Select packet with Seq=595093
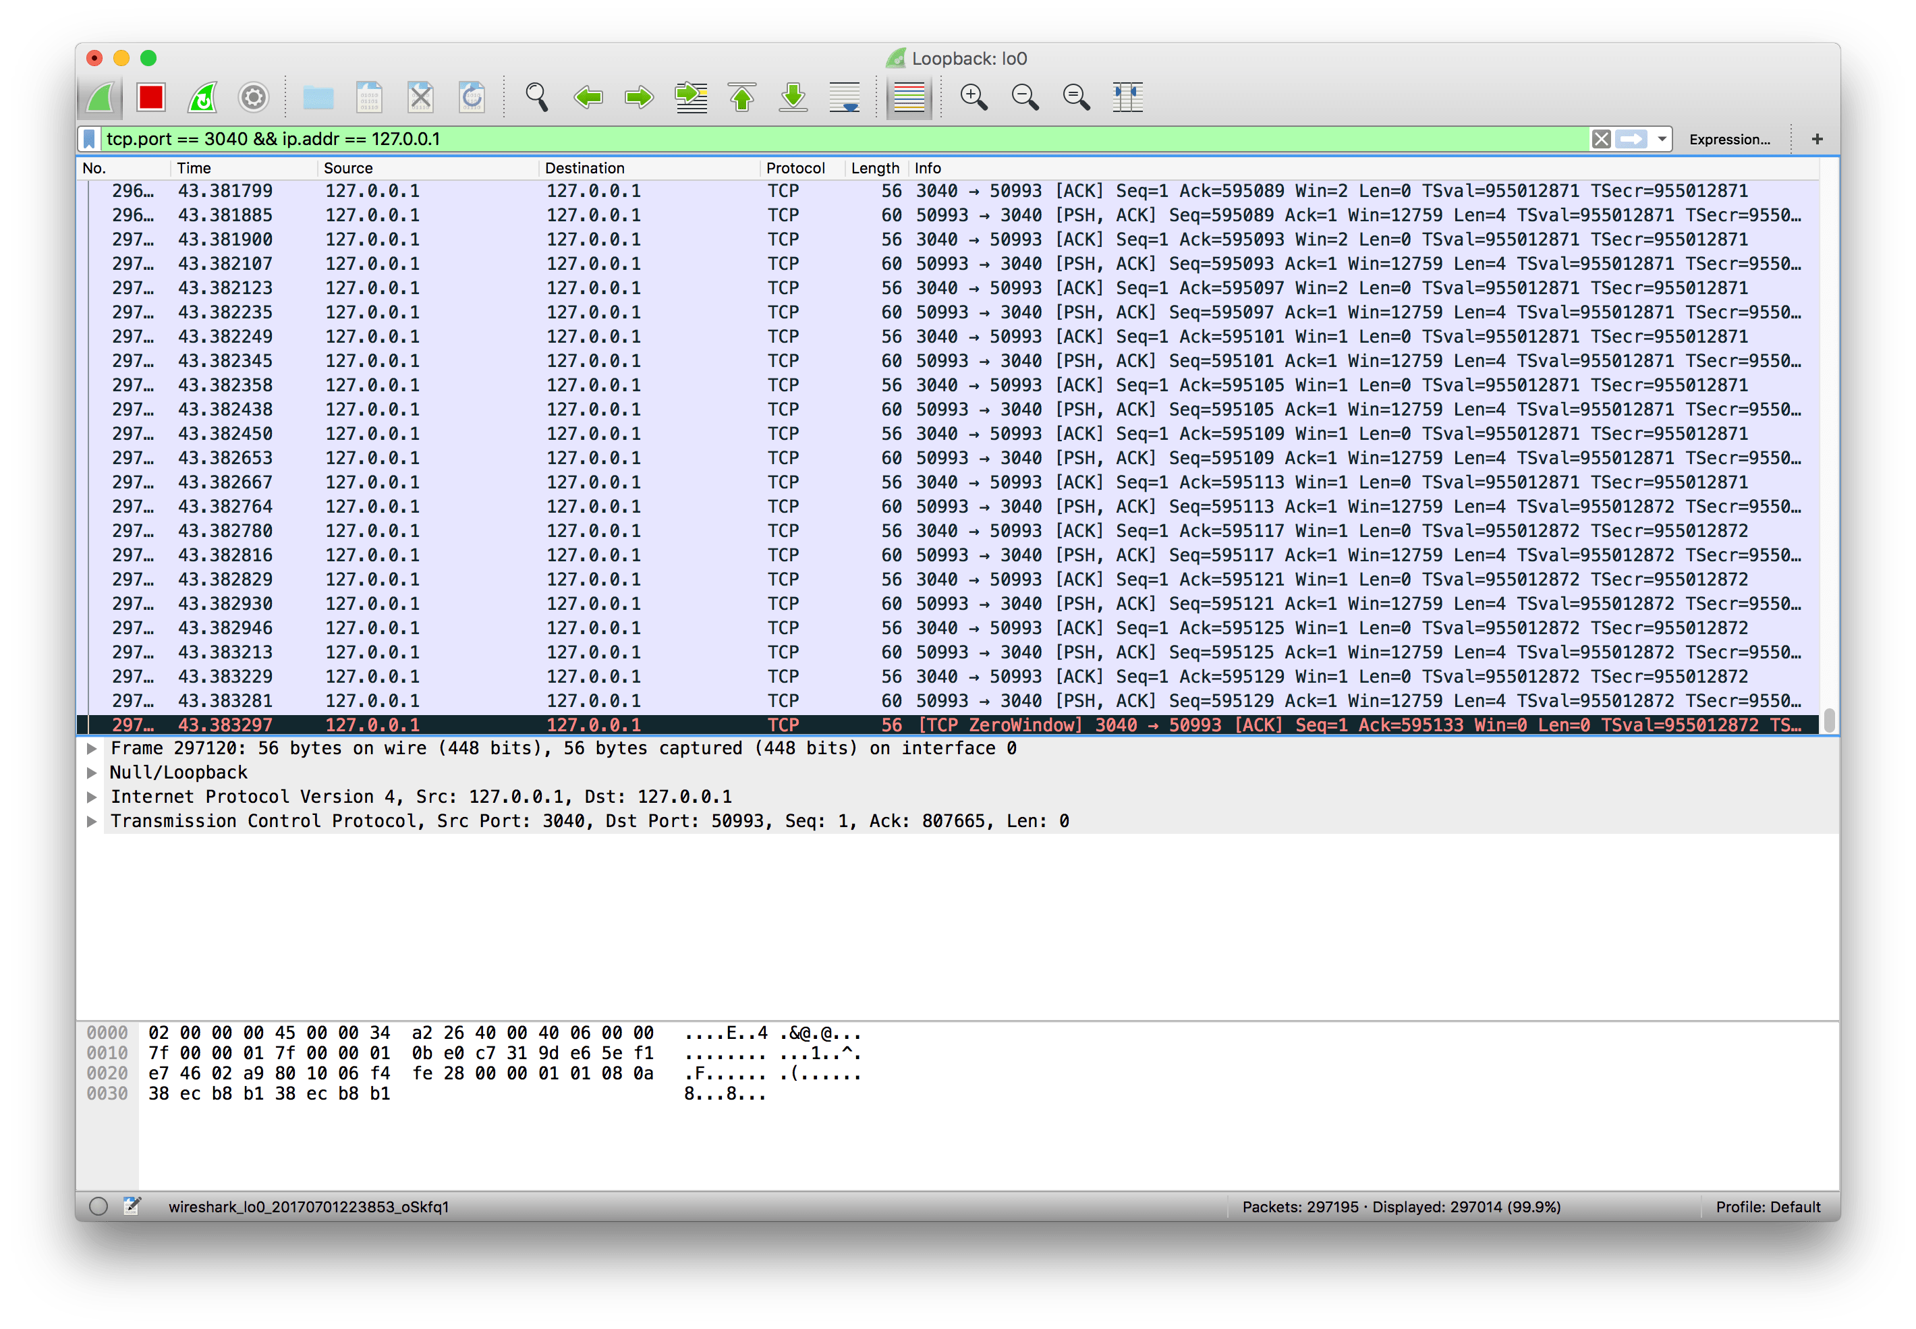Viewport: 1916px width, 1329px height. tap(948, 264)
